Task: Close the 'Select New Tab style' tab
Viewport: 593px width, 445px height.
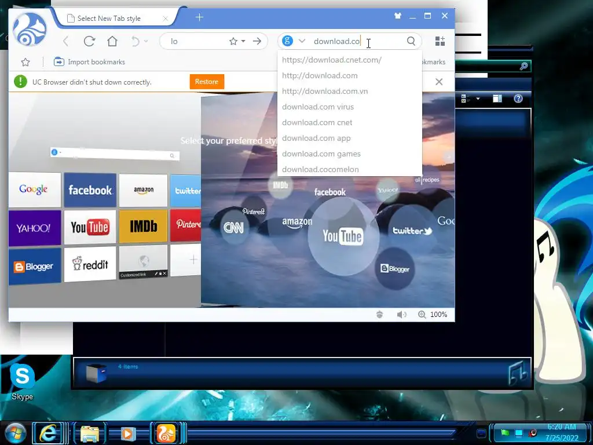Action: click(165, 18)
